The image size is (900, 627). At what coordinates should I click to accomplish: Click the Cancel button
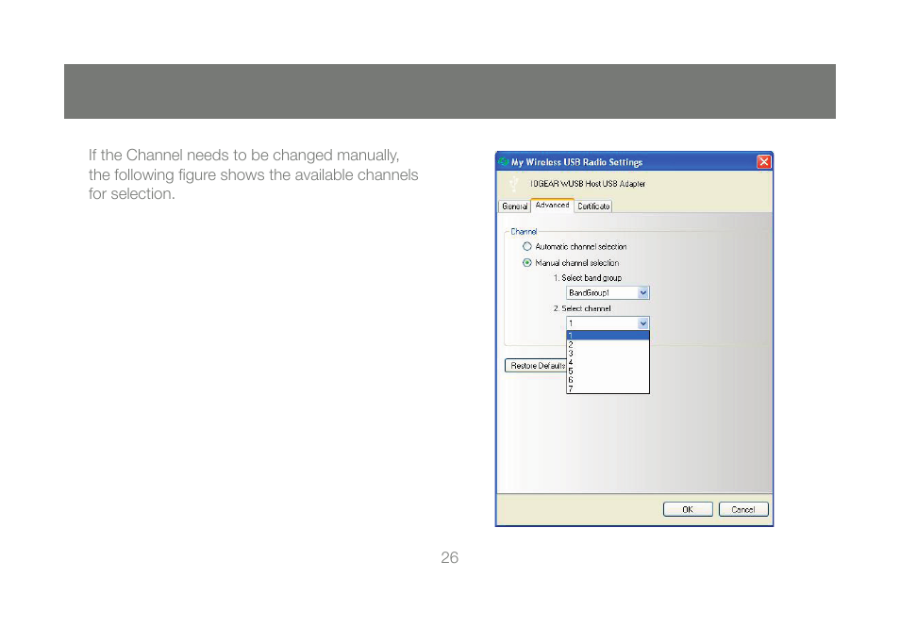743,509
